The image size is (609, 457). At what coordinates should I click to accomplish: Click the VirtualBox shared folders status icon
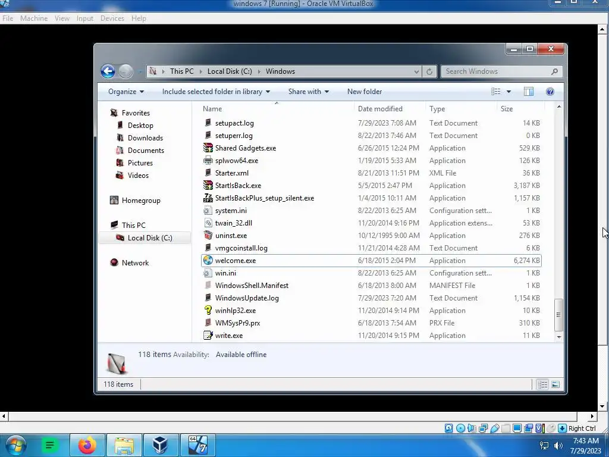click(506, 428)
